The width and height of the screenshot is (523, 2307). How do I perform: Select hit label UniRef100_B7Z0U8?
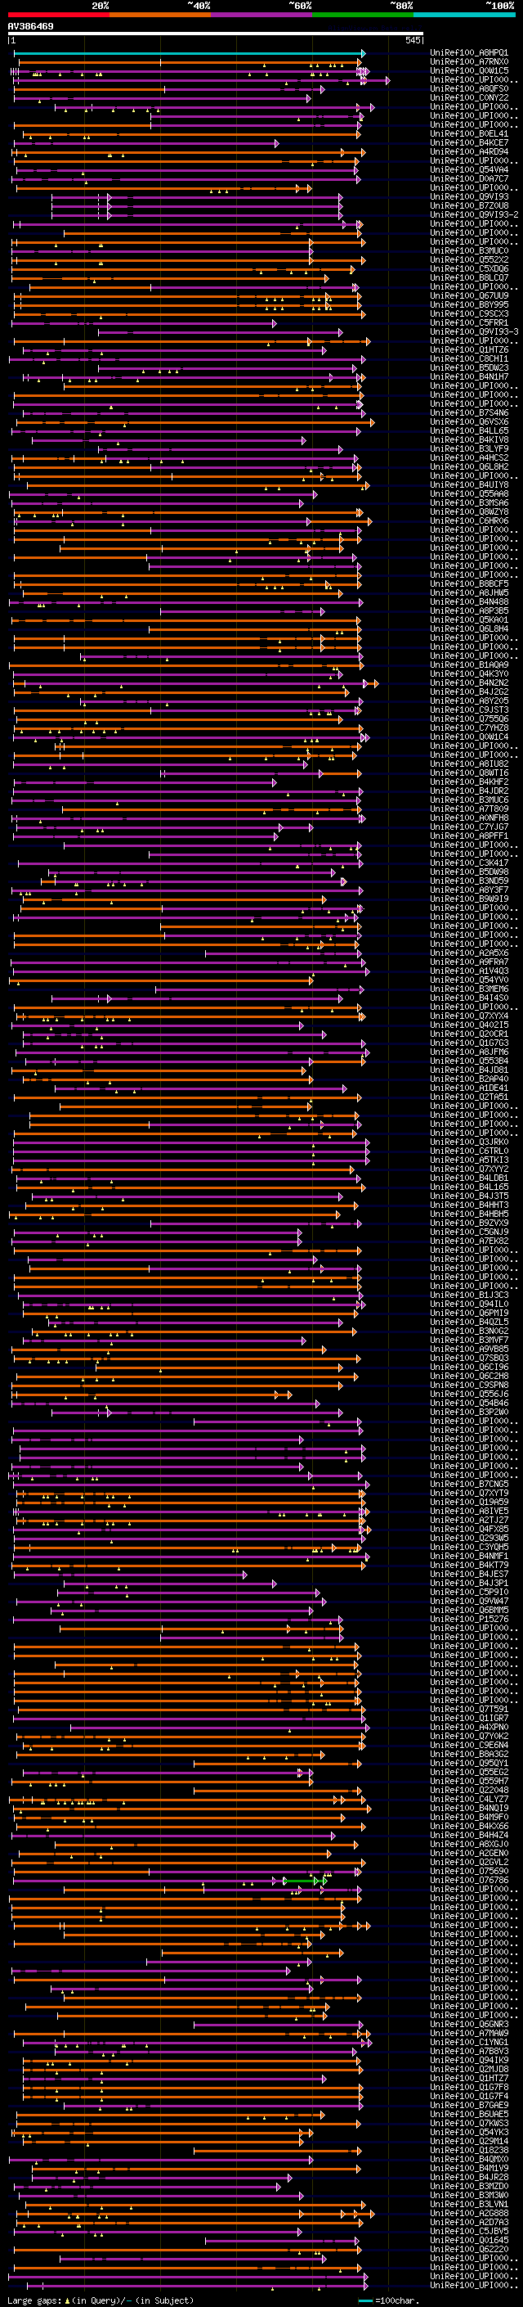coord(469,206)
